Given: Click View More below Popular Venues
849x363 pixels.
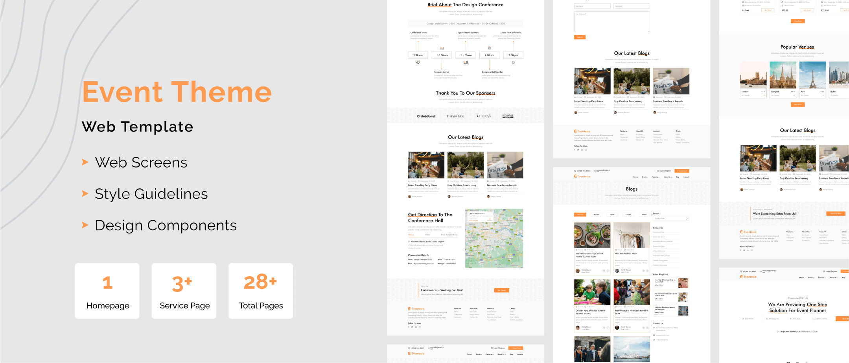Looking at the screenshot, I should [797, 104].
